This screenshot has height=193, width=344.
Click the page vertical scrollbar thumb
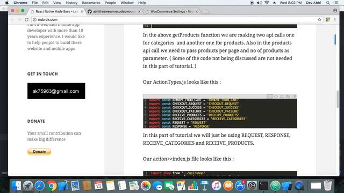338,99
